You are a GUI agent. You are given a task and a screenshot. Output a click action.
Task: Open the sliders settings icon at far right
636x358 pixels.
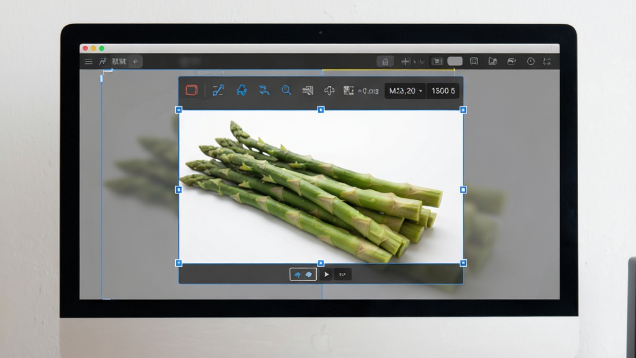(x=547, y=62)
